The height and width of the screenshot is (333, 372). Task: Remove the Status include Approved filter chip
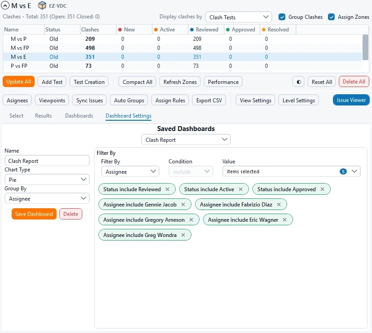pos(323,189)
